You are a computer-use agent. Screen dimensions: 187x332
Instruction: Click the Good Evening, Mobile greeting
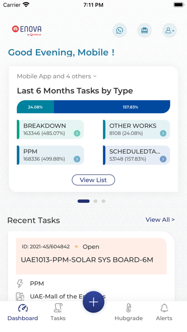click(61, 52)
